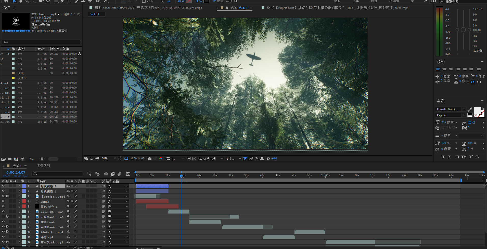
Task: Create a new folder in project panel
Action: 10,159
